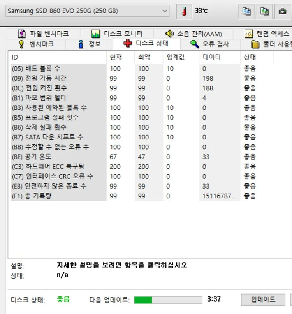Screen dimensions: 292x314
Task: Switch to the 벤치마크 tab
Action: coord(36,44)
